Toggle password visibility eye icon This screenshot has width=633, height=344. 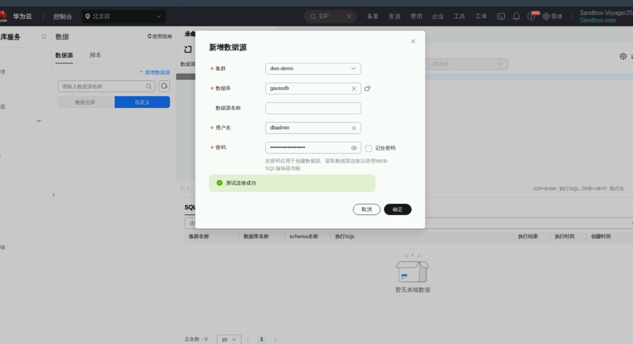(354, 148)
